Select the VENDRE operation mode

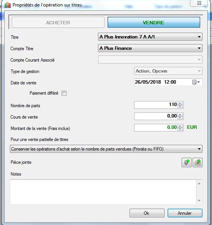[153, 22]
